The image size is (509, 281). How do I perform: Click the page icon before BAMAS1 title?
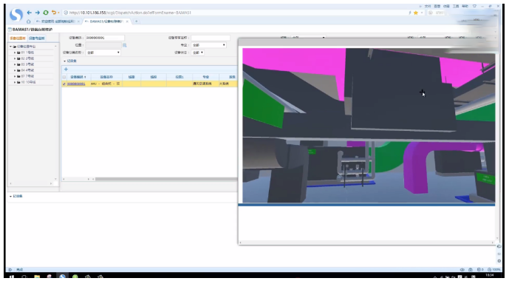click(x=10, y=30)
